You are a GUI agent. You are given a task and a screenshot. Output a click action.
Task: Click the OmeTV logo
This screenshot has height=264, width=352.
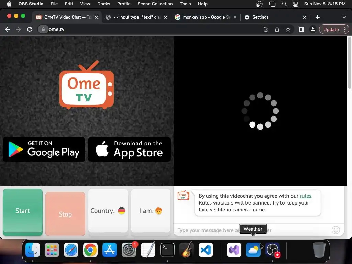pos(87,85)
